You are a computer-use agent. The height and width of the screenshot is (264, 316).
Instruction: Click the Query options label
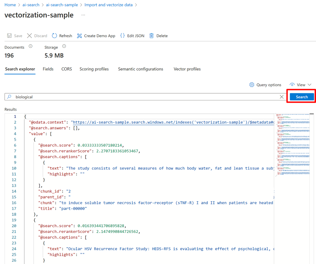tap(269, 85)
